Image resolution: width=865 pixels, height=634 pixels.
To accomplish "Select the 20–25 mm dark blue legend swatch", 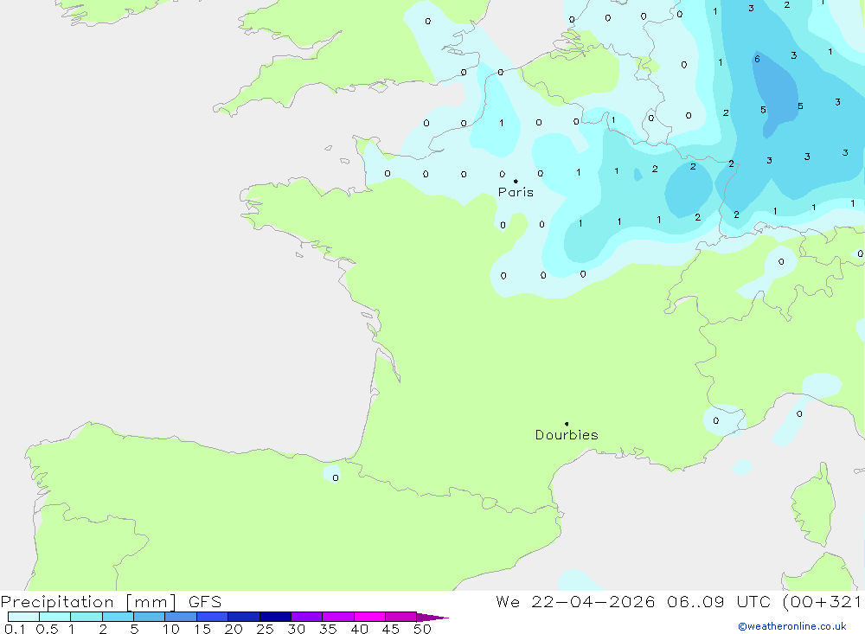I will pos(244,617).
